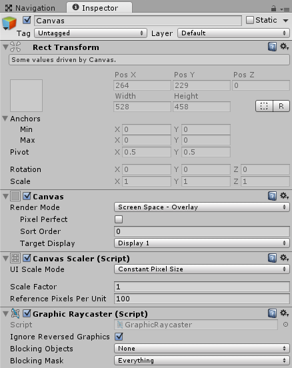Click the Height field showing 458
Screen dimensions: 292x368
[x=201, y=107]
